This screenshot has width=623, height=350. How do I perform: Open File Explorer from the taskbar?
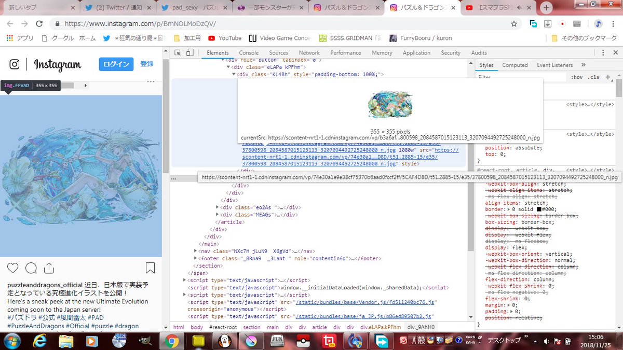(66, 341)
